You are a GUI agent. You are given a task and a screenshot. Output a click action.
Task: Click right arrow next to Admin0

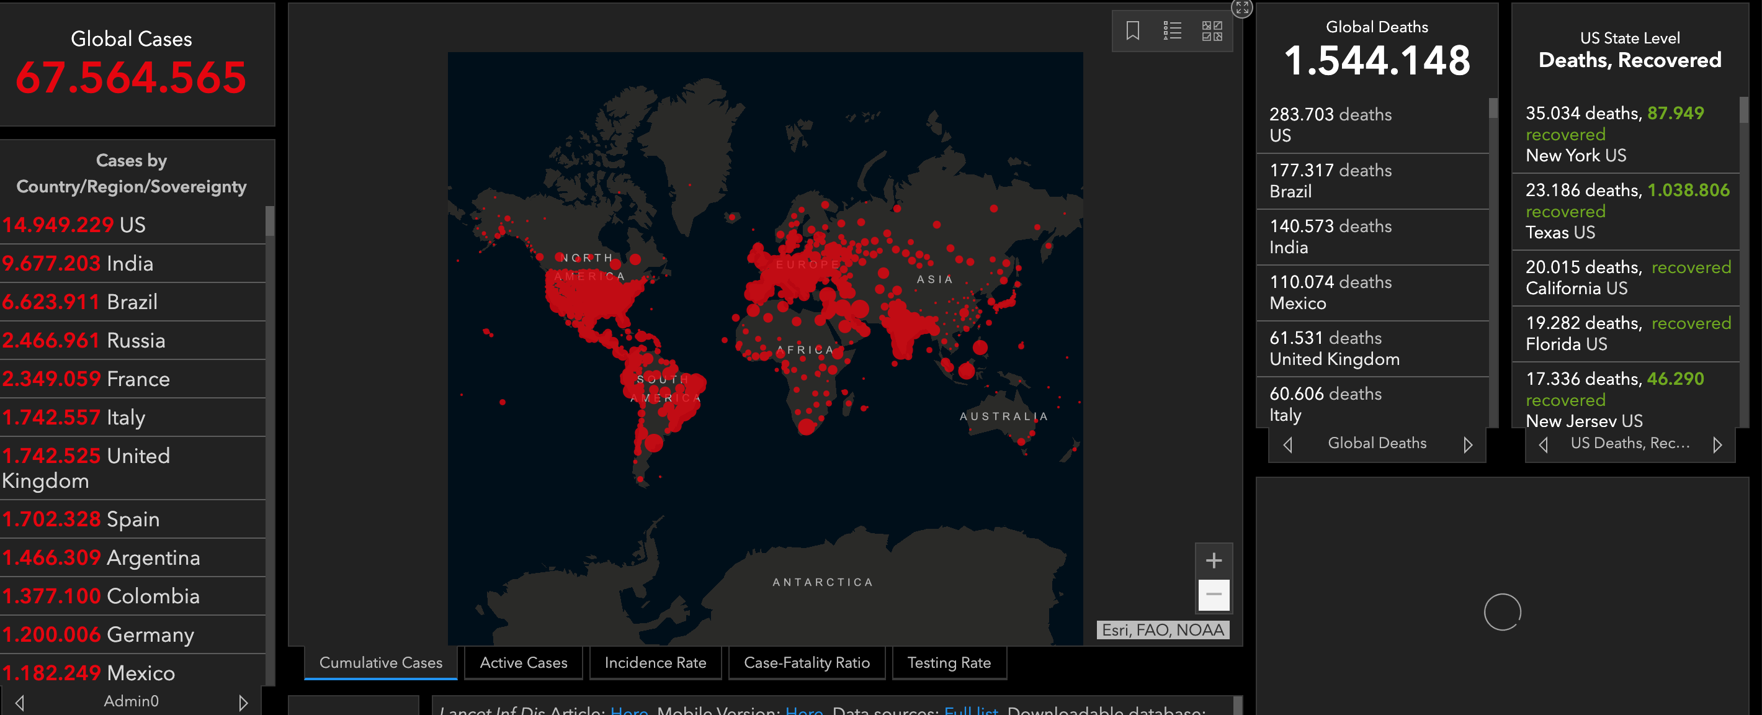pyautogui.click(x=243, y=703)
